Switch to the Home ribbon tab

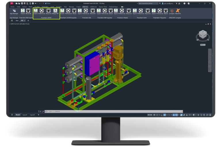(x=12, y=7)
